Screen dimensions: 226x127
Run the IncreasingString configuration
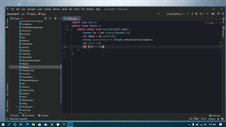188,14
